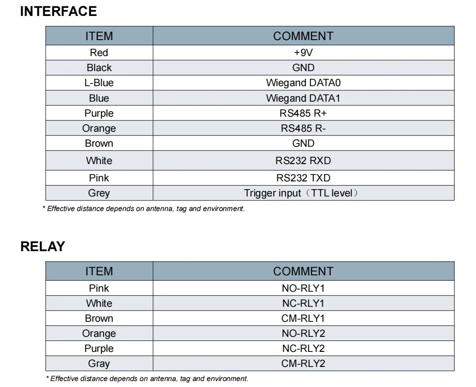Click the +9V comment cell
Image resolution: width=476 pixels, height=387 pixels.
(303, 53)
